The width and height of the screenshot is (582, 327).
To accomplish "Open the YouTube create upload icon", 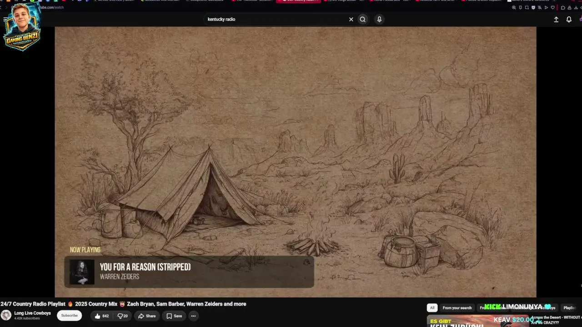I will coord(556,20).
